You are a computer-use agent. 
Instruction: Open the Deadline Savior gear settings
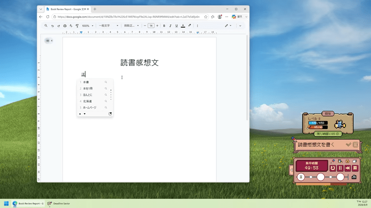click(x=355, y=168)
